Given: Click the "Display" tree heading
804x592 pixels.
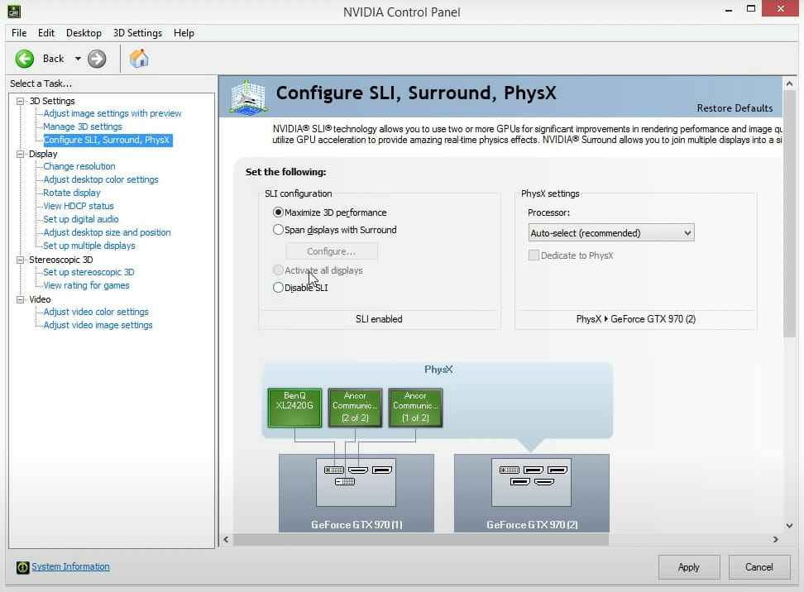Looking at the screenshot, I should 43,154.
